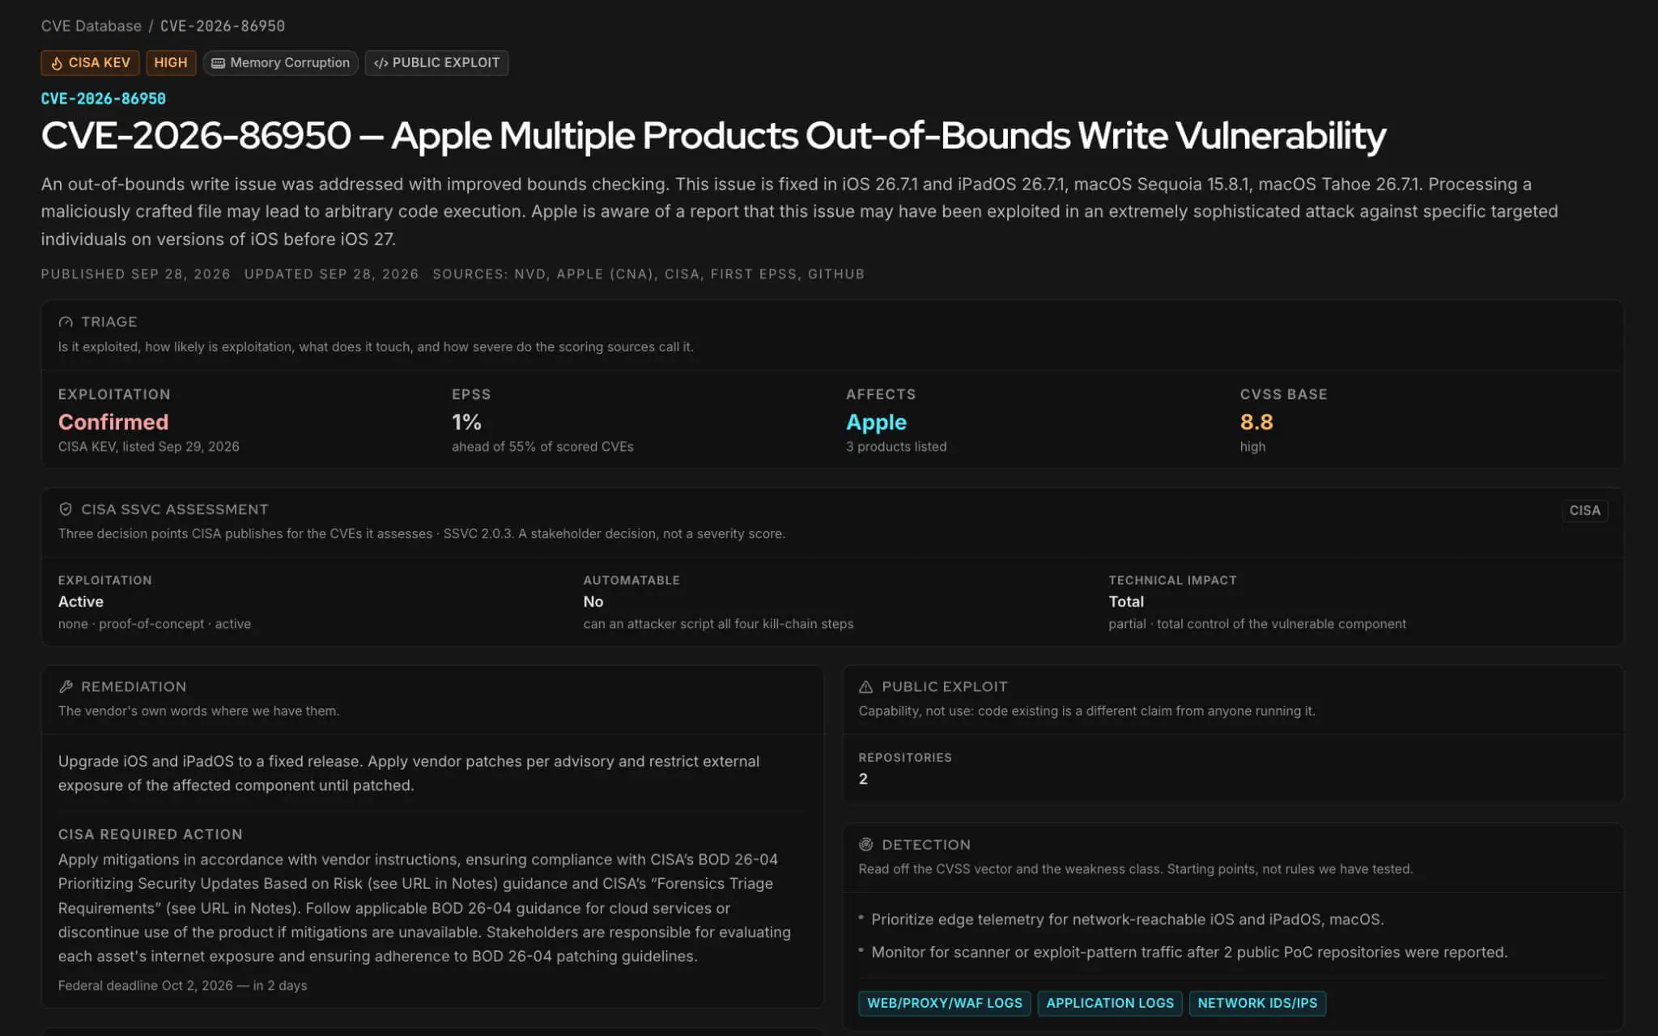
Task: Click 'UPDATED SEP 28, 2026' metadata
Action: tap(332, 274)
